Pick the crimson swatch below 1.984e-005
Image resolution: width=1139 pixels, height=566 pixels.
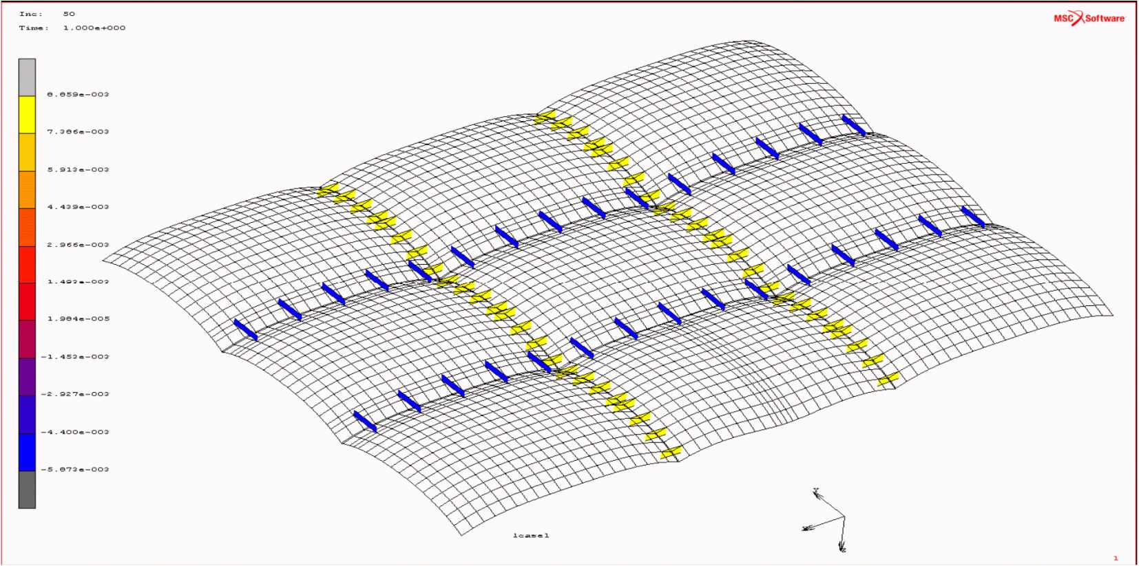pos(27,339)
